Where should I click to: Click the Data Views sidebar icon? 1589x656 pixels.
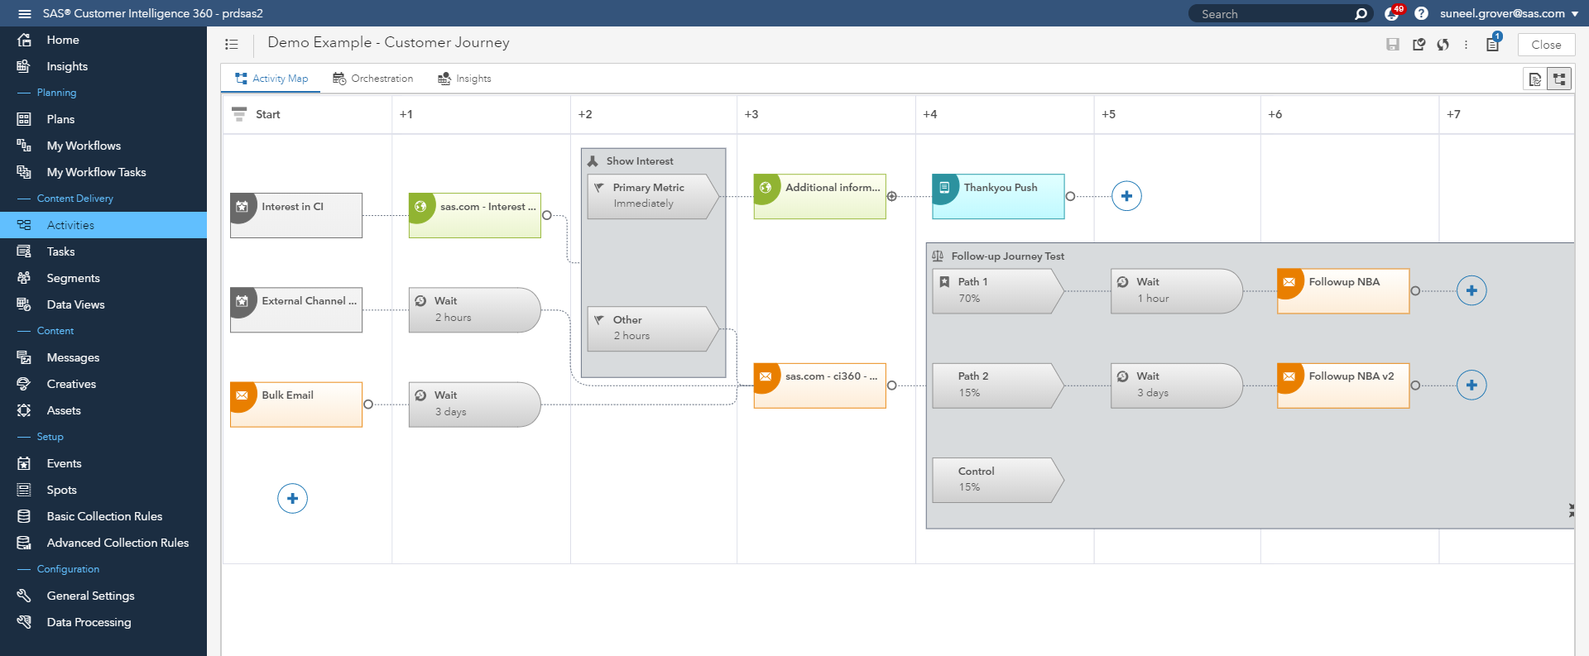tap(24, 304)
